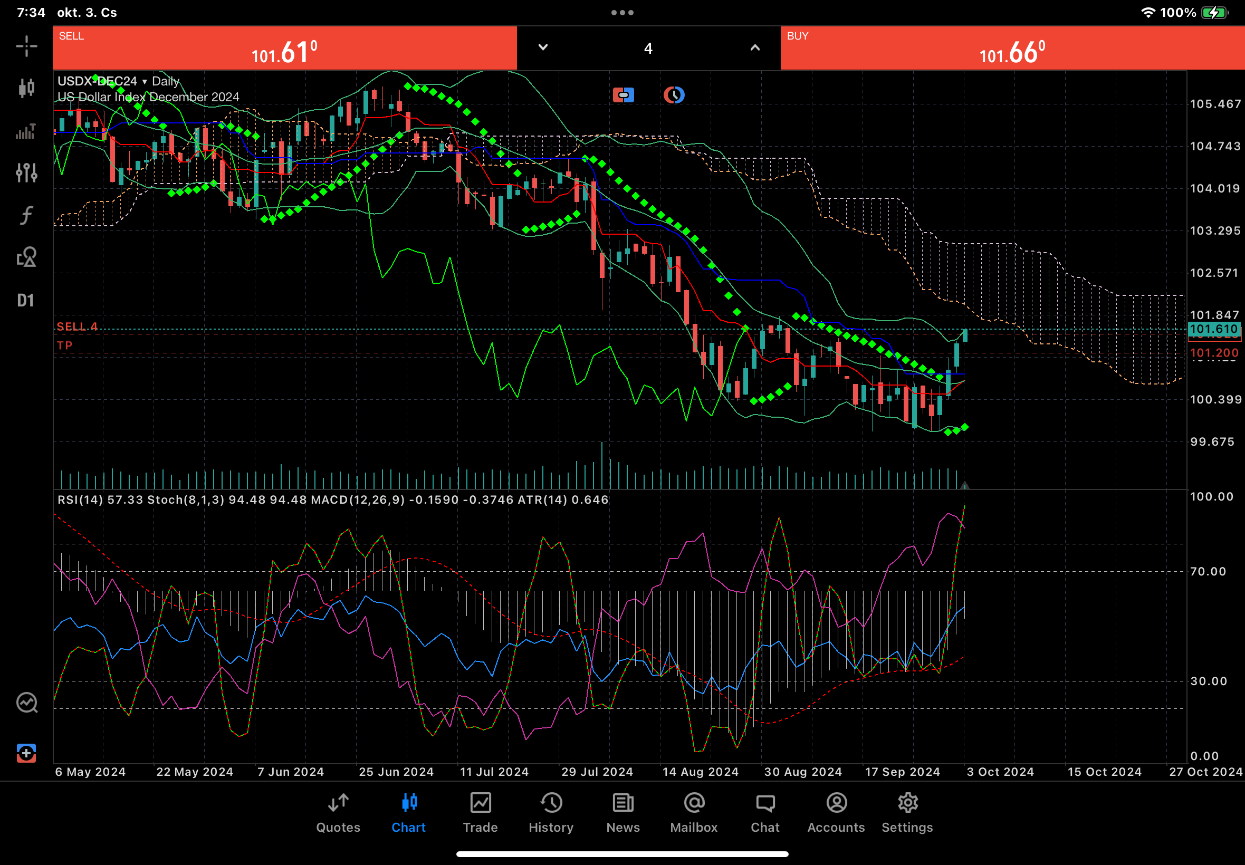Screen dimensions: 1245x865
Task: Change the D1 timeframe selector
Action: (25, 300)
